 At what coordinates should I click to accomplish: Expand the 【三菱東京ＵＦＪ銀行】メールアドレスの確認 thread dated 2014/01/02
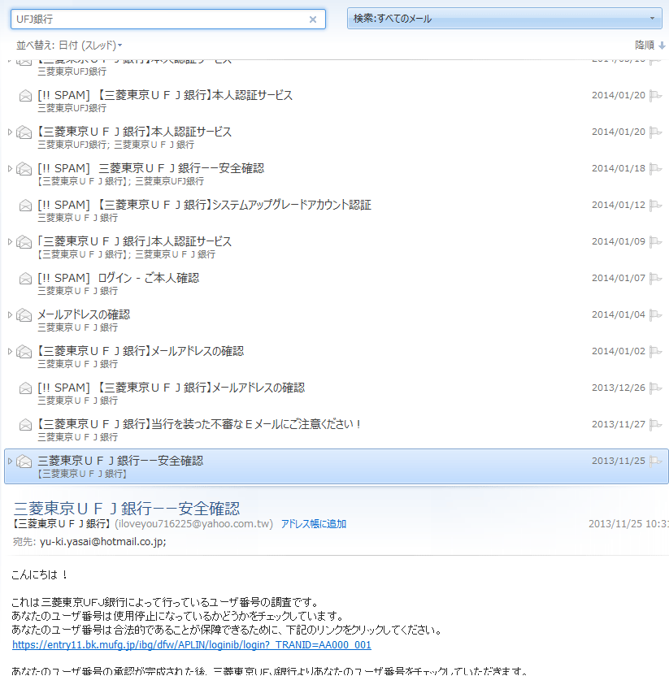coord(10,351)
